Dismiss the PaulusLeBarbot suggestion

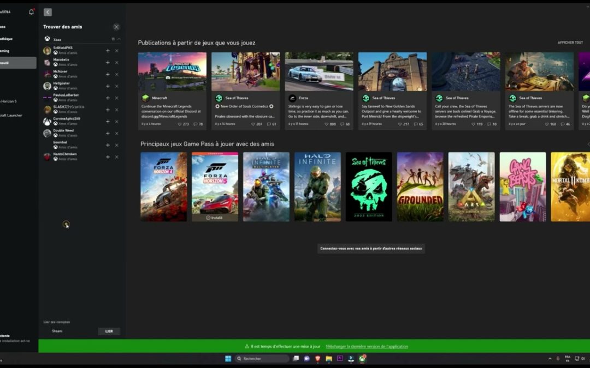click(x=117, y=98)
